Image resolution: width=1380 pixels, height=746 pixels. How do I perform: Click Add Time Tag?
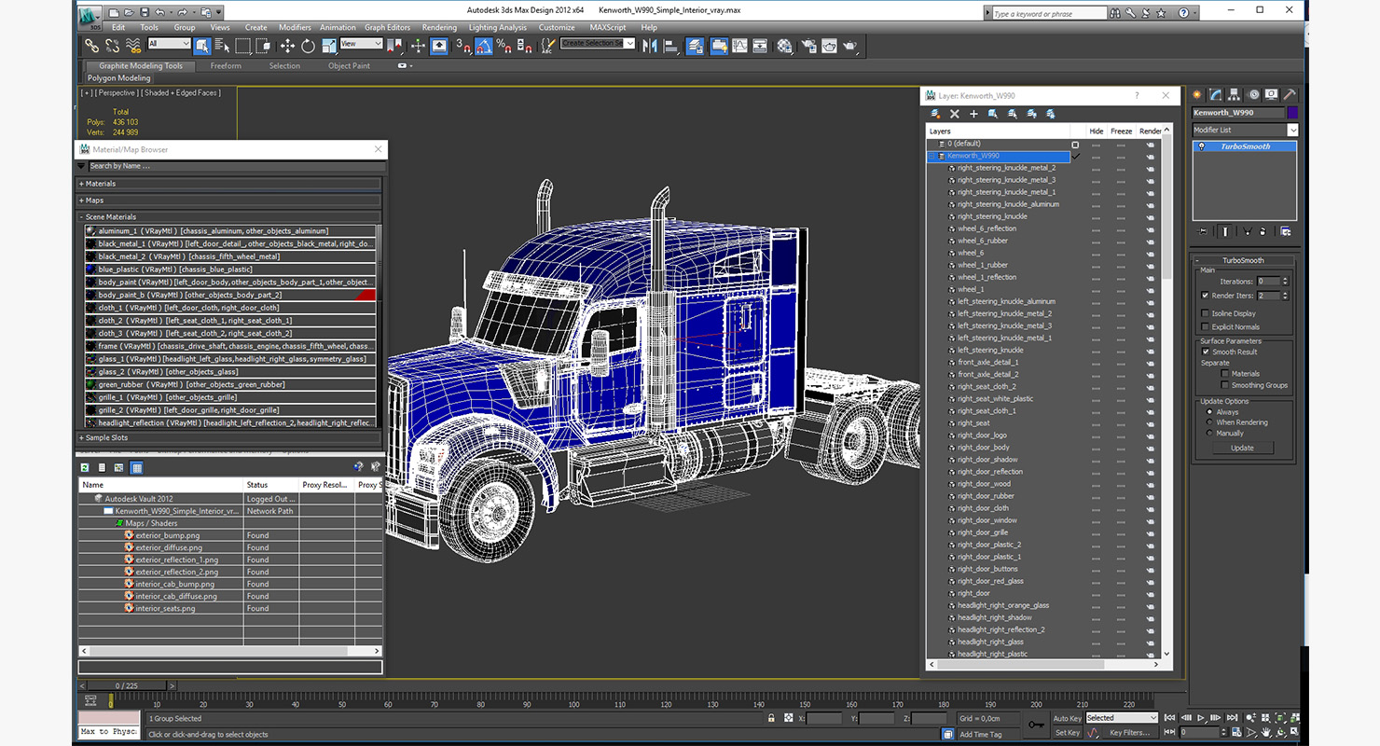(x=981, y=734)
